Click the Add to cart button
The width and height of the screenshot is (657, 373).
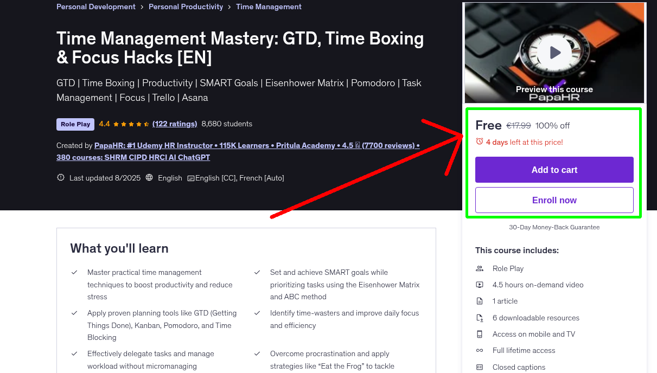click(x=554, y=170)
